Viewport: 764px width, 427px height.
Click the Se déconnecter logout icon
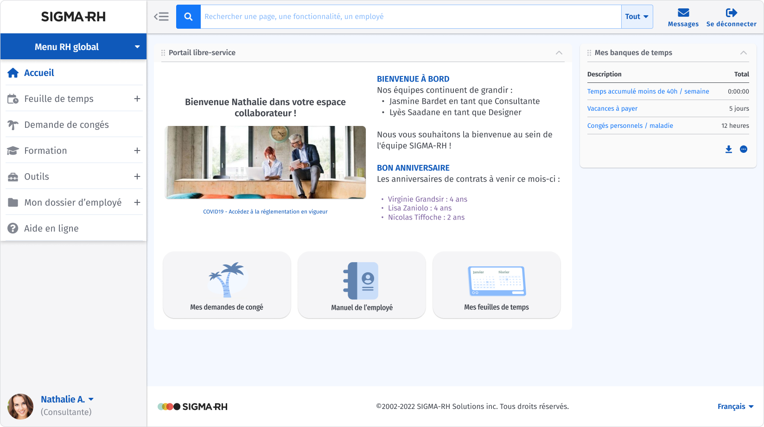click(x=731, y=13)
